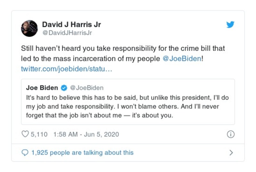
Task: Click Joe Biden's blue verified badge
Action: click(x=64, y=88)
